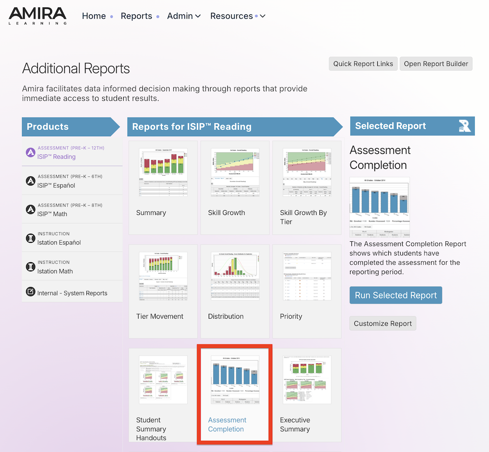Image resolution: width=489 pixels, height=452 pixels.
Task: Open Internal - System Reports icon
Action: coord(30,291)
